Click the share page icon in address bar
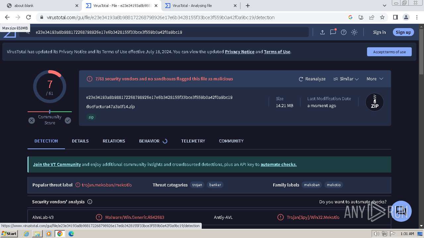Screen dimensions: 424x238 372,17
